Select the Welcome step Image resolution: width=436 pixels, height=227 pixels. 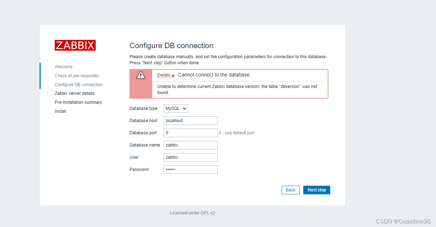tap(64, 66)
